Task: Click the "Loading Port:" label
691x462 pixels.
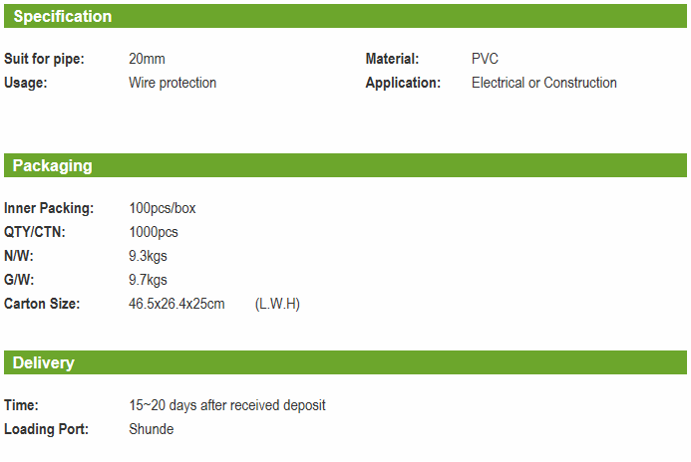Action: pos(46,429)
